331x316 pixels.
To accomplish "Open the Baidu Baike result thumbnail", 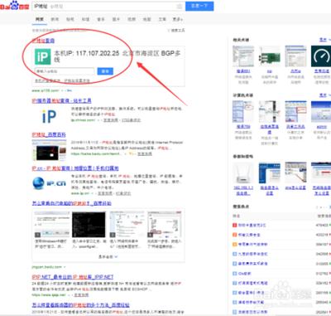I will [x=49, y=150].
